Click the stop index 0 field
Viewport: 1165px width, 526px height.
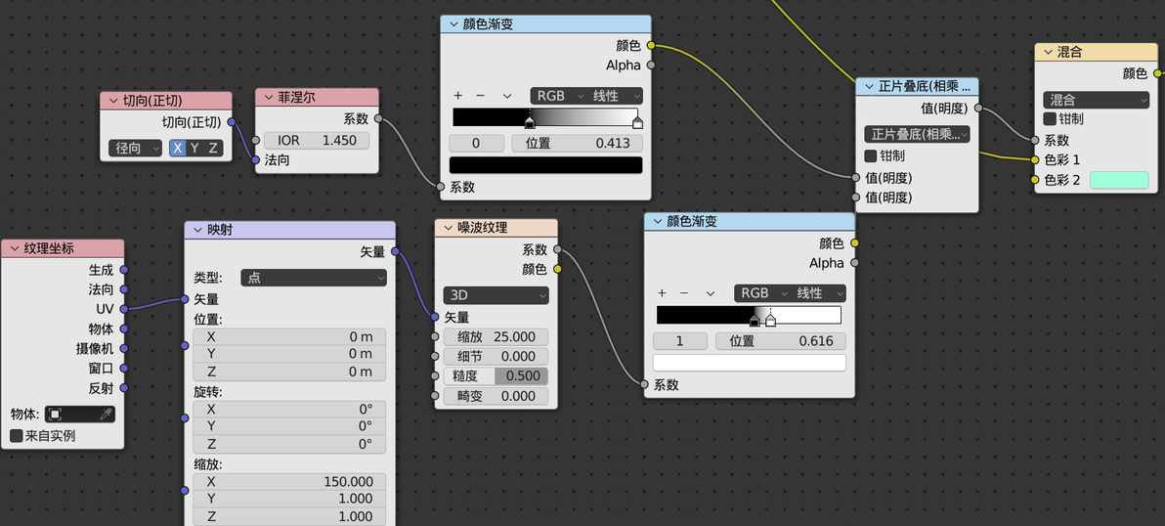pyautogui.click(x=476, y=144)
